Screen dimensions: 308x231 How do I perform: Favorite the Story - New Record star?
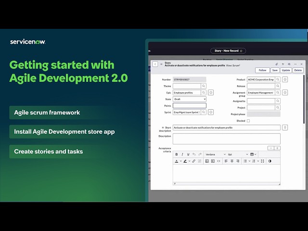tap(241, 51)
